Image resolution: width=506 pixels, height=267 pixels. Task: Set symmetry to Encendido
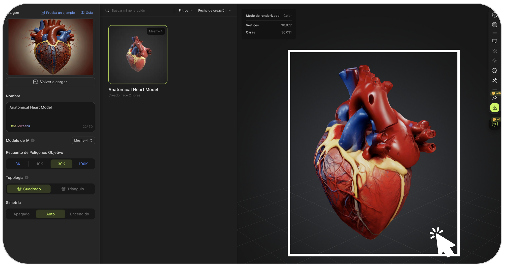pyautogui.click(x=79, y=214)
